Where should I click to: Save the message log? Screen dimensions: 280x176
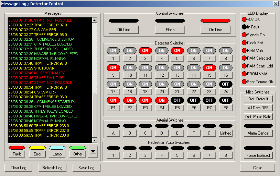click(86, 168)
